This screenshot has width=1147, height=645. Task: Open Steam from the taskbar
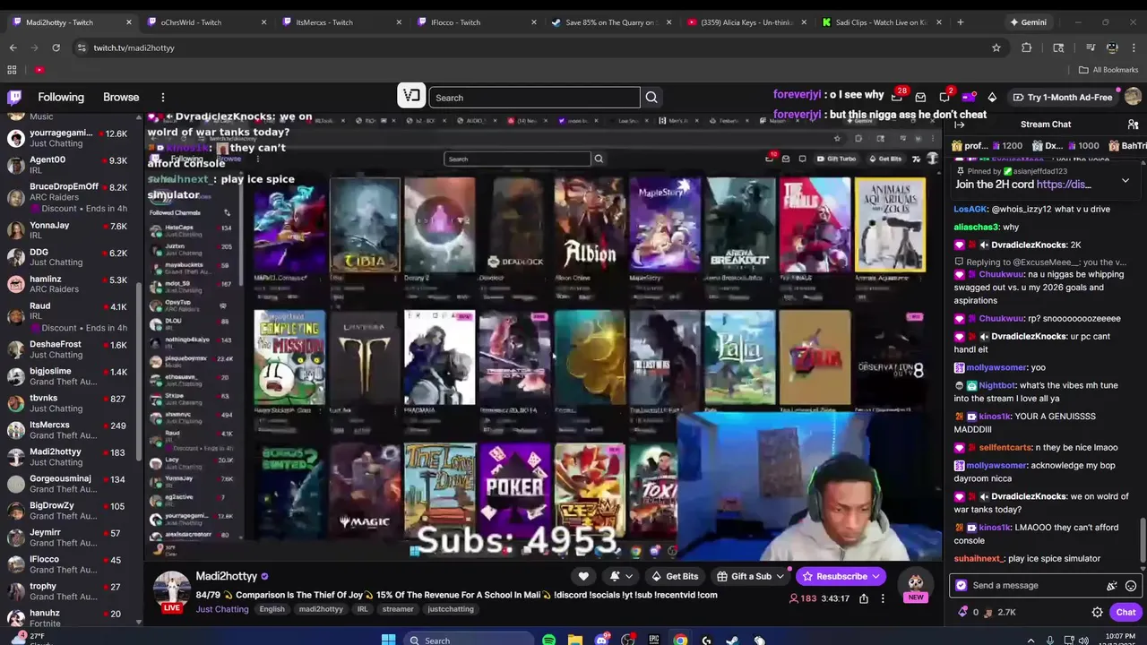[732, 640]
